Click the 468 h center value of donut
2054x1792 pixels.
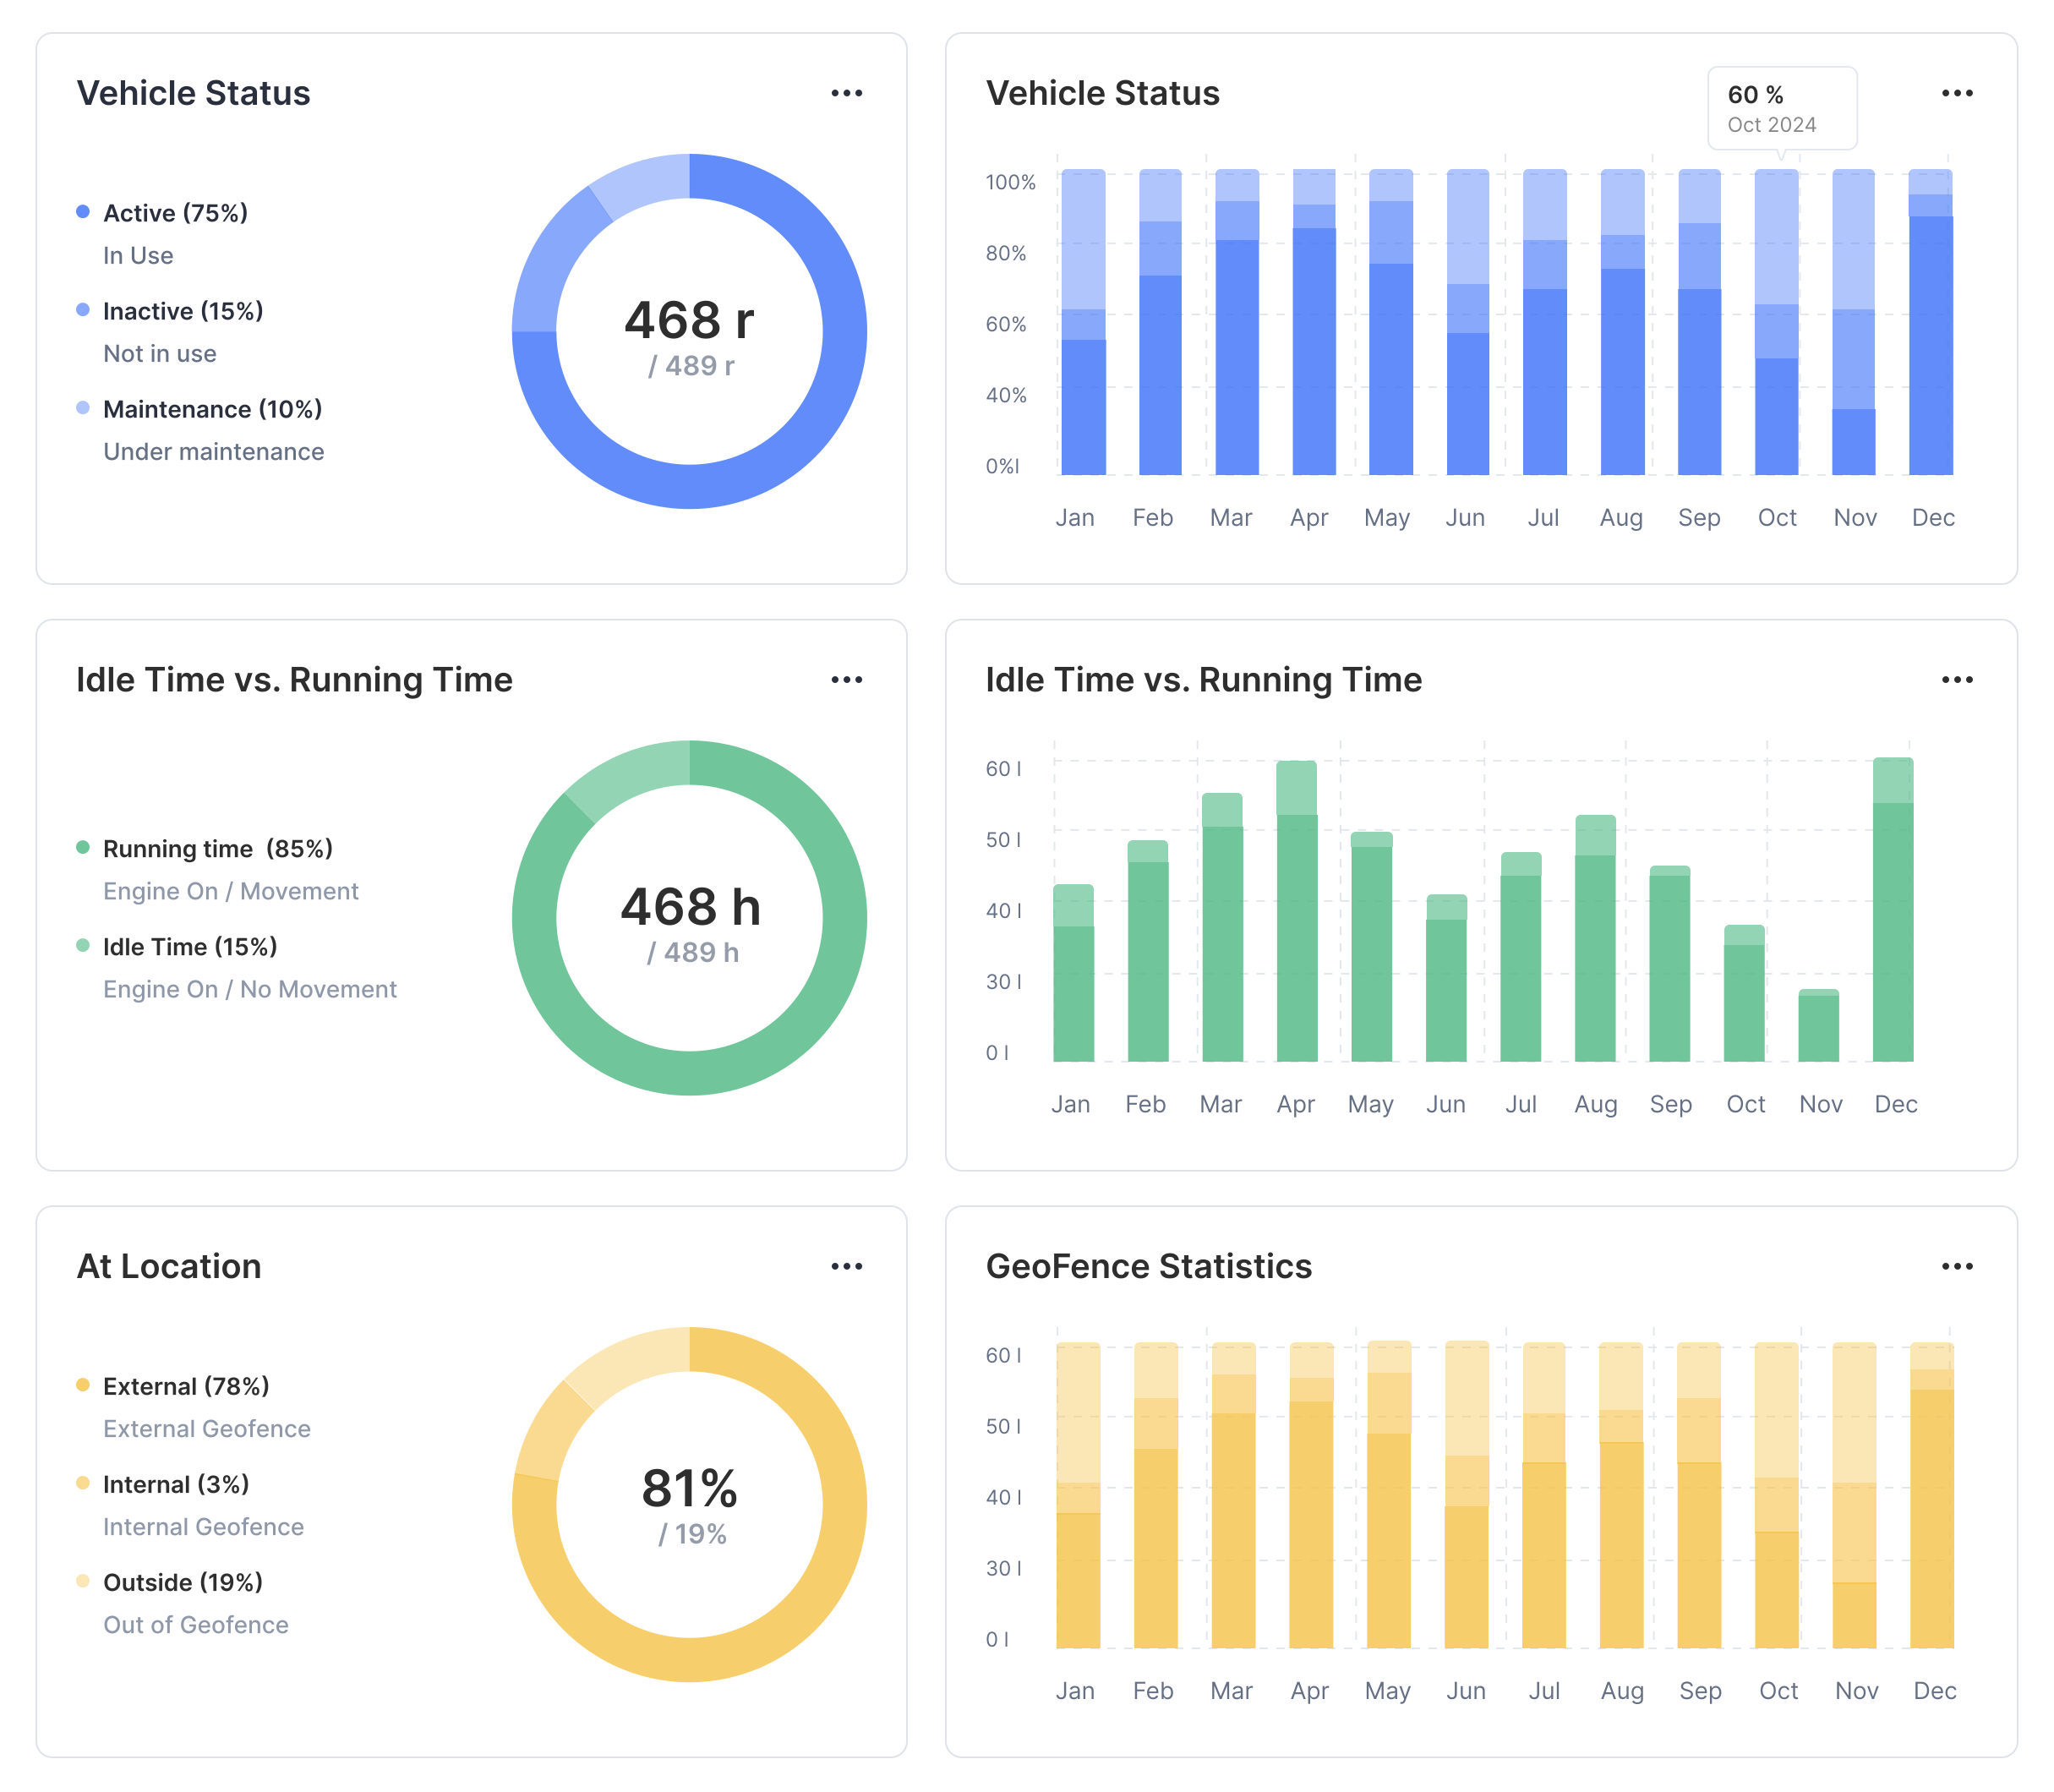coord(690,907)
